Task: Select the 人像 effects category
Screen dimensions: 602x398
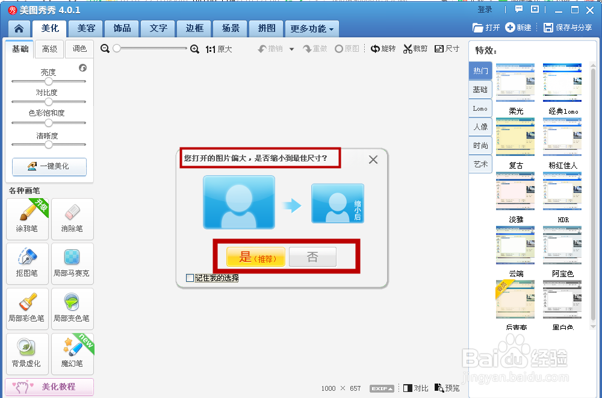Action: point(480,127)
